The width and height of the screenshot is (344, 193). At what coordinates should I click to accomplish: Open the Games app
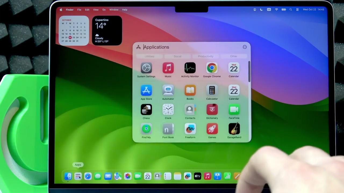click(212, 129)
